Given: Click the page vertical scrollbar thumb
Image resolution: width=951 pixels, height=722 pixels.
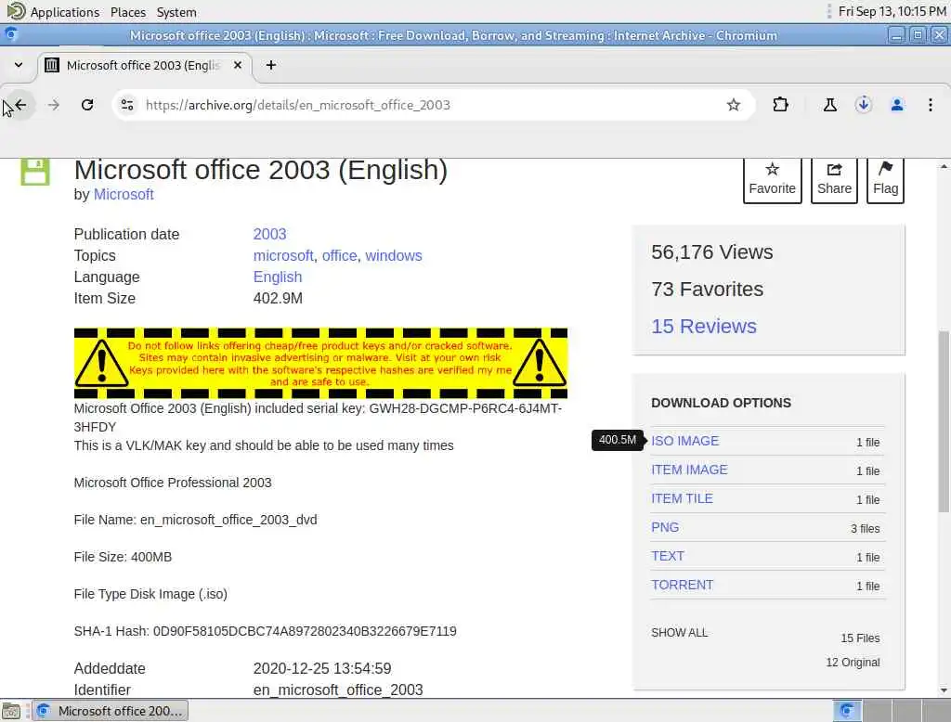Looking at the screenshot, I should pos(944,421).
